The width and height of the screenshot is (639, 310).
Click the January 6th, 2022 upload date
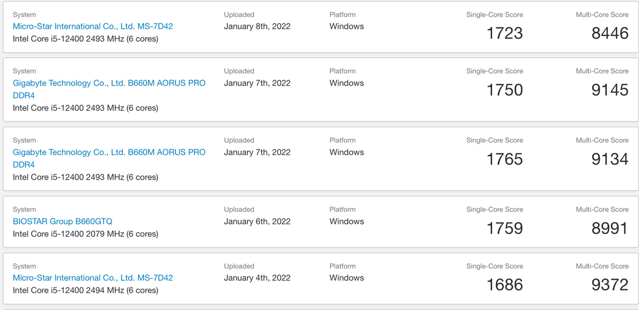point(257,222)
